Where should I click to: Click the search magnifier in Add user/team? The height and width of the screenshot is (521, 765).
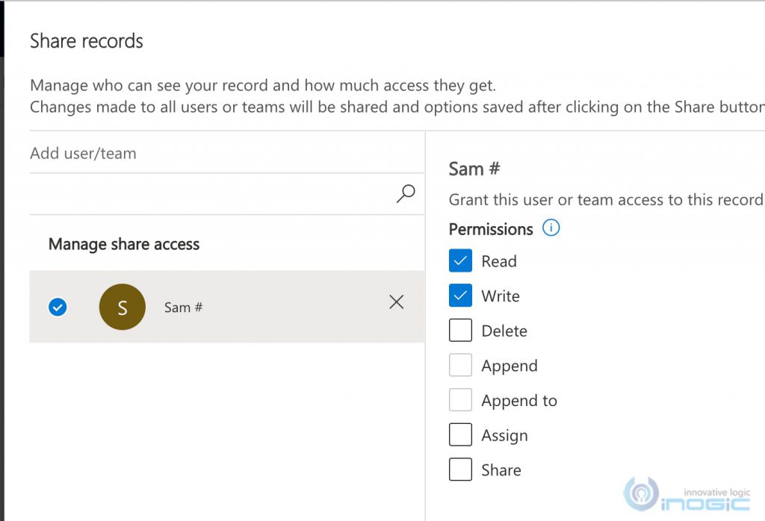pos(406,193)
